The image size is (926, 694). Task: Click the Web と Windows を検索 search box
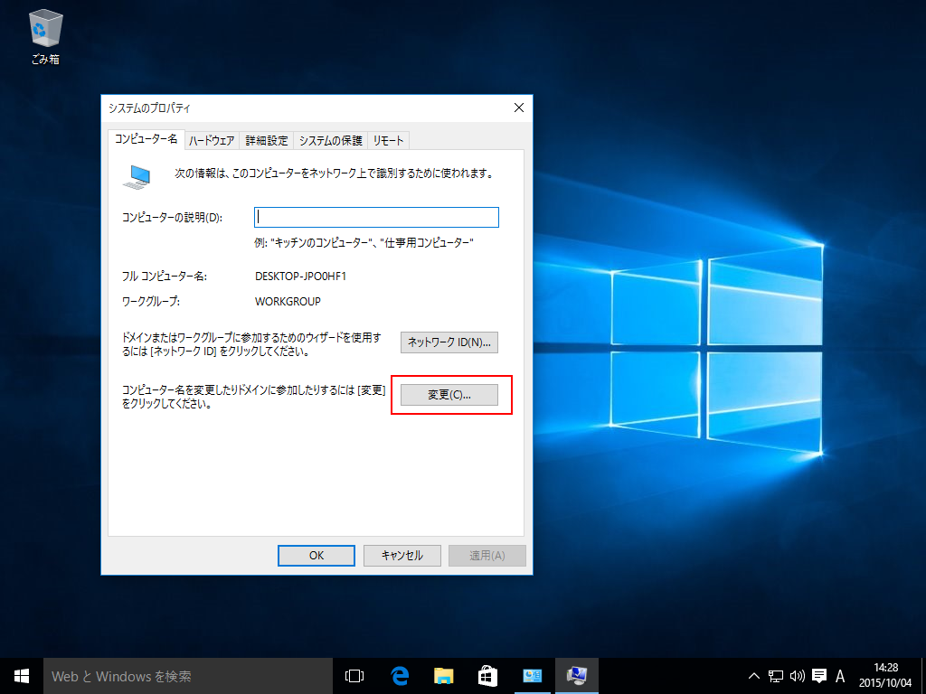tap(188, 676)
